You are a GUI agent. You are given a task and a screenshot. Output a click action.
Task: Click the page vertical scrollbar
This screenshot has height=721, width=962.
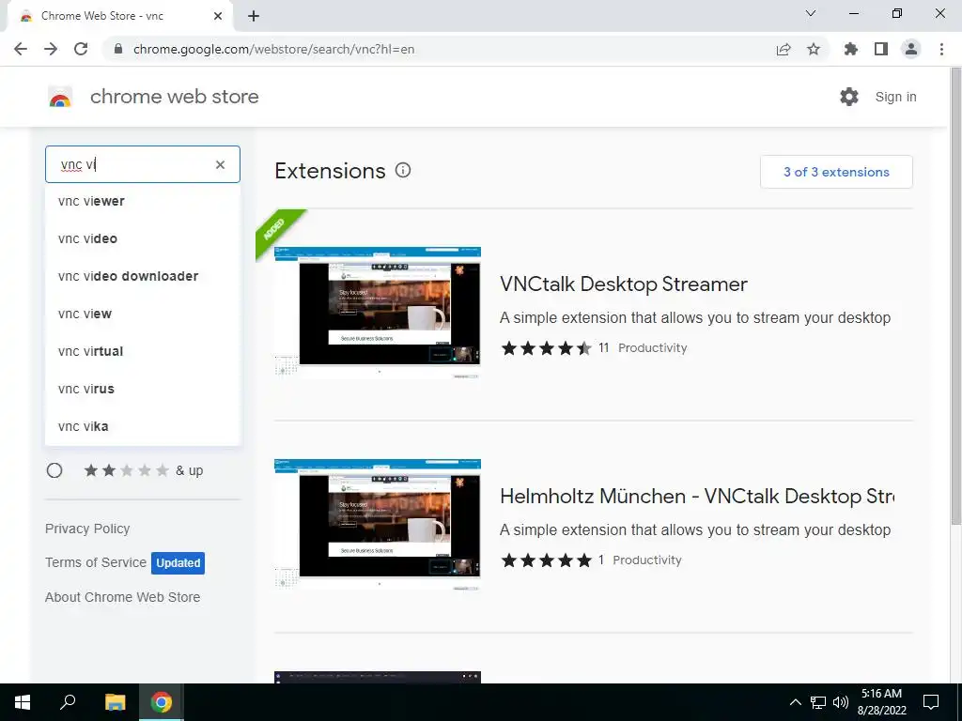[x=955, y=298]
